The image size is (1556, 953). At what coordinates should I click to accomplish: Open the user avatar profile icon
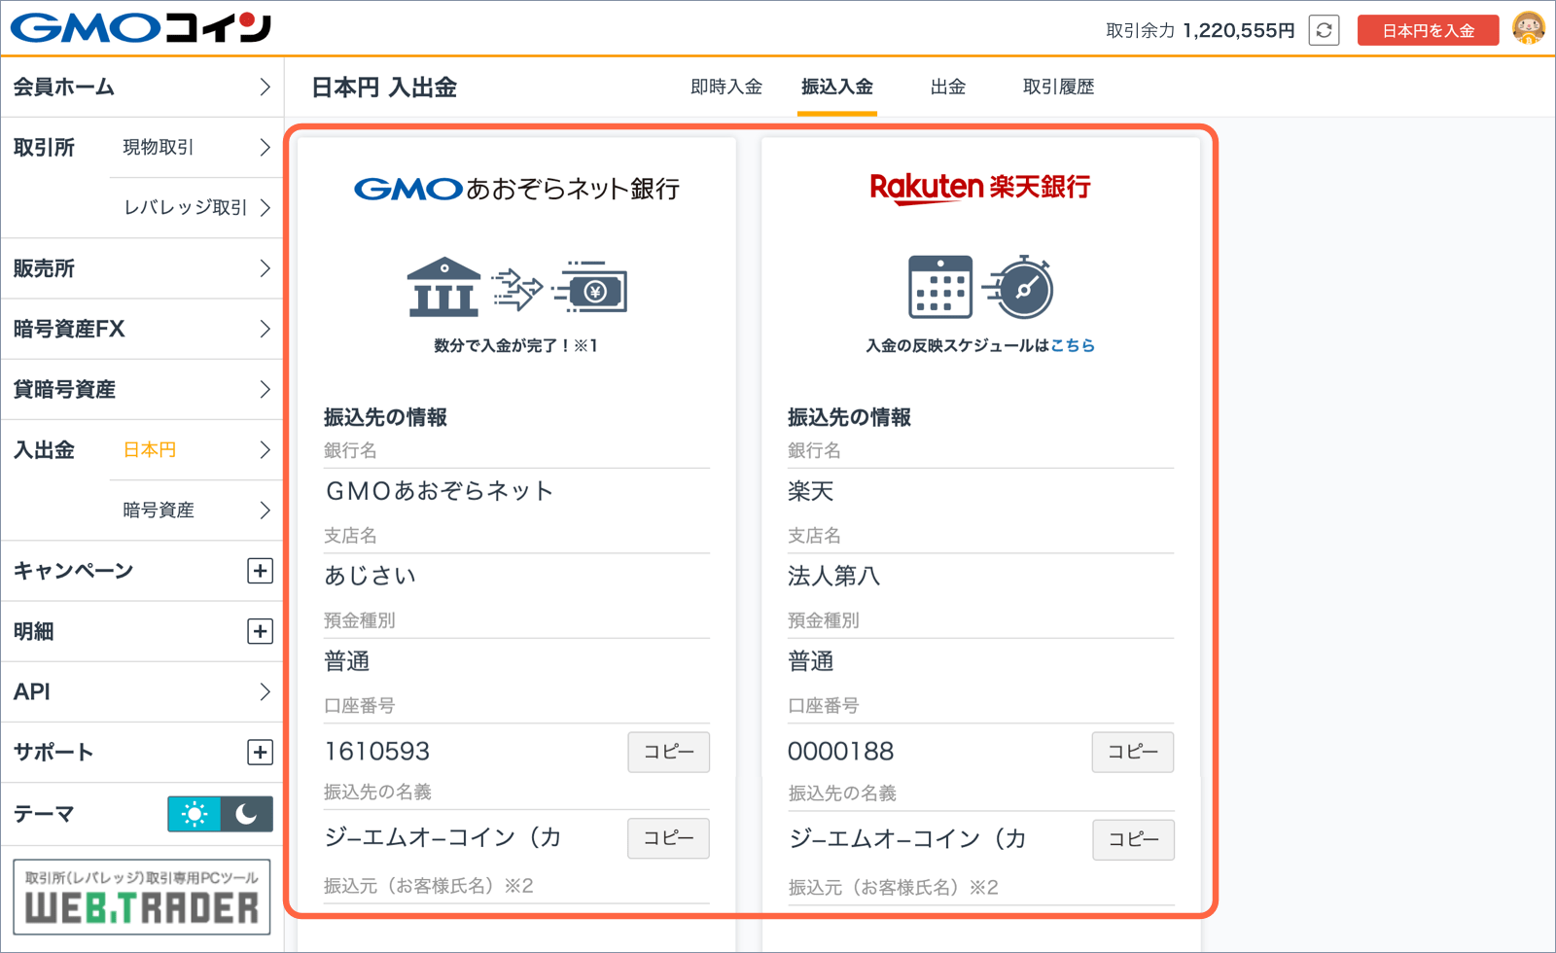click(x=1528, y=28)
